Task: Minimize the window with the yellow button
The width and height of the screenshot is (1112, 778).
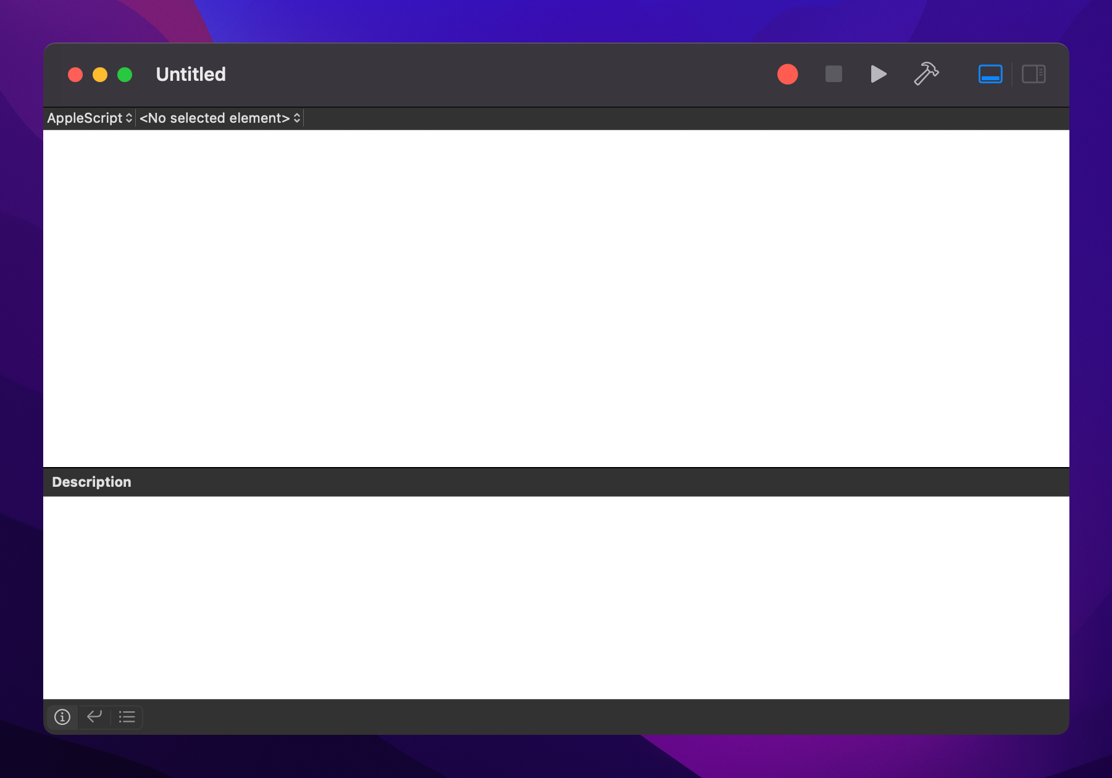Action: (x=100, y=75)
